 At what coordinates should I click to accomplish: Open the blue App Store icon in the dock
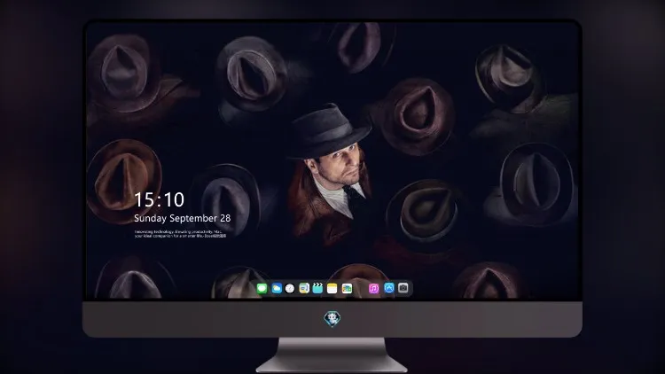[389, 288]
